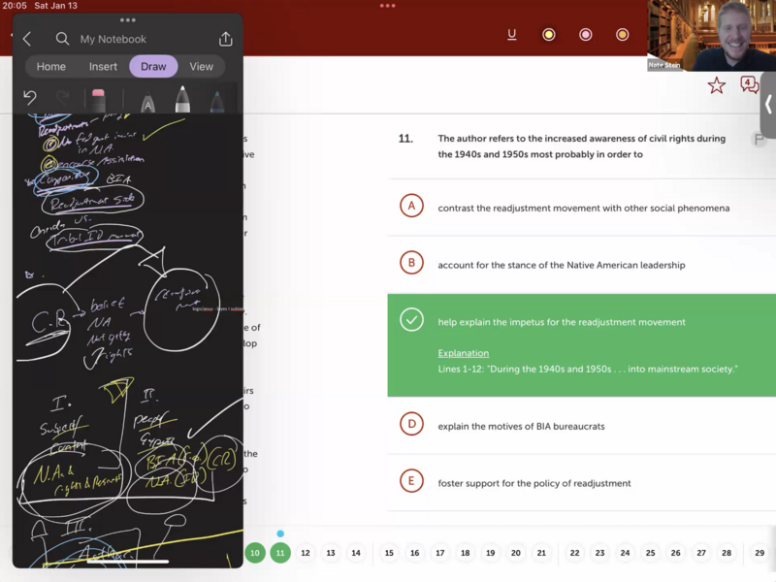Tap the share icon beside My Notebook
The height and width of the screenshot is (582, 776).
click(226, 39)
